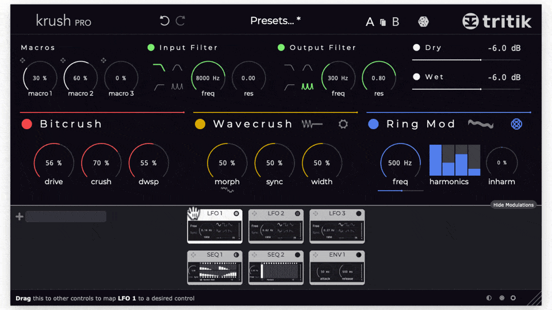Toggle the Bitcrush red enable button

[26, 124]
